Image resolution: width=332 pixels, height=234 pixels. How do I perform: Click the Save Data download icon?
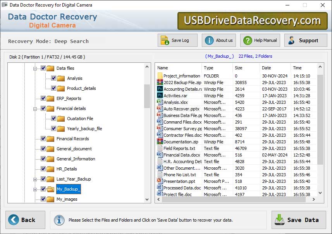(279, 219)
